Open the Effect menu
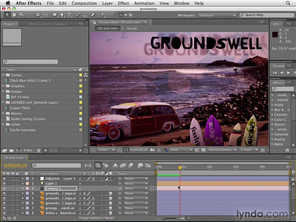This screenshot has width=296, height=222. 123,3
